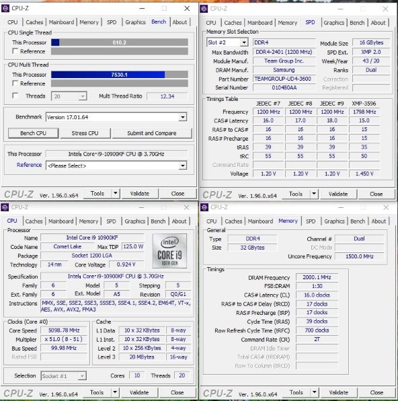Open the Socket #1 selection dropdown
Screen dimensions: 398x401
(63, 376)
